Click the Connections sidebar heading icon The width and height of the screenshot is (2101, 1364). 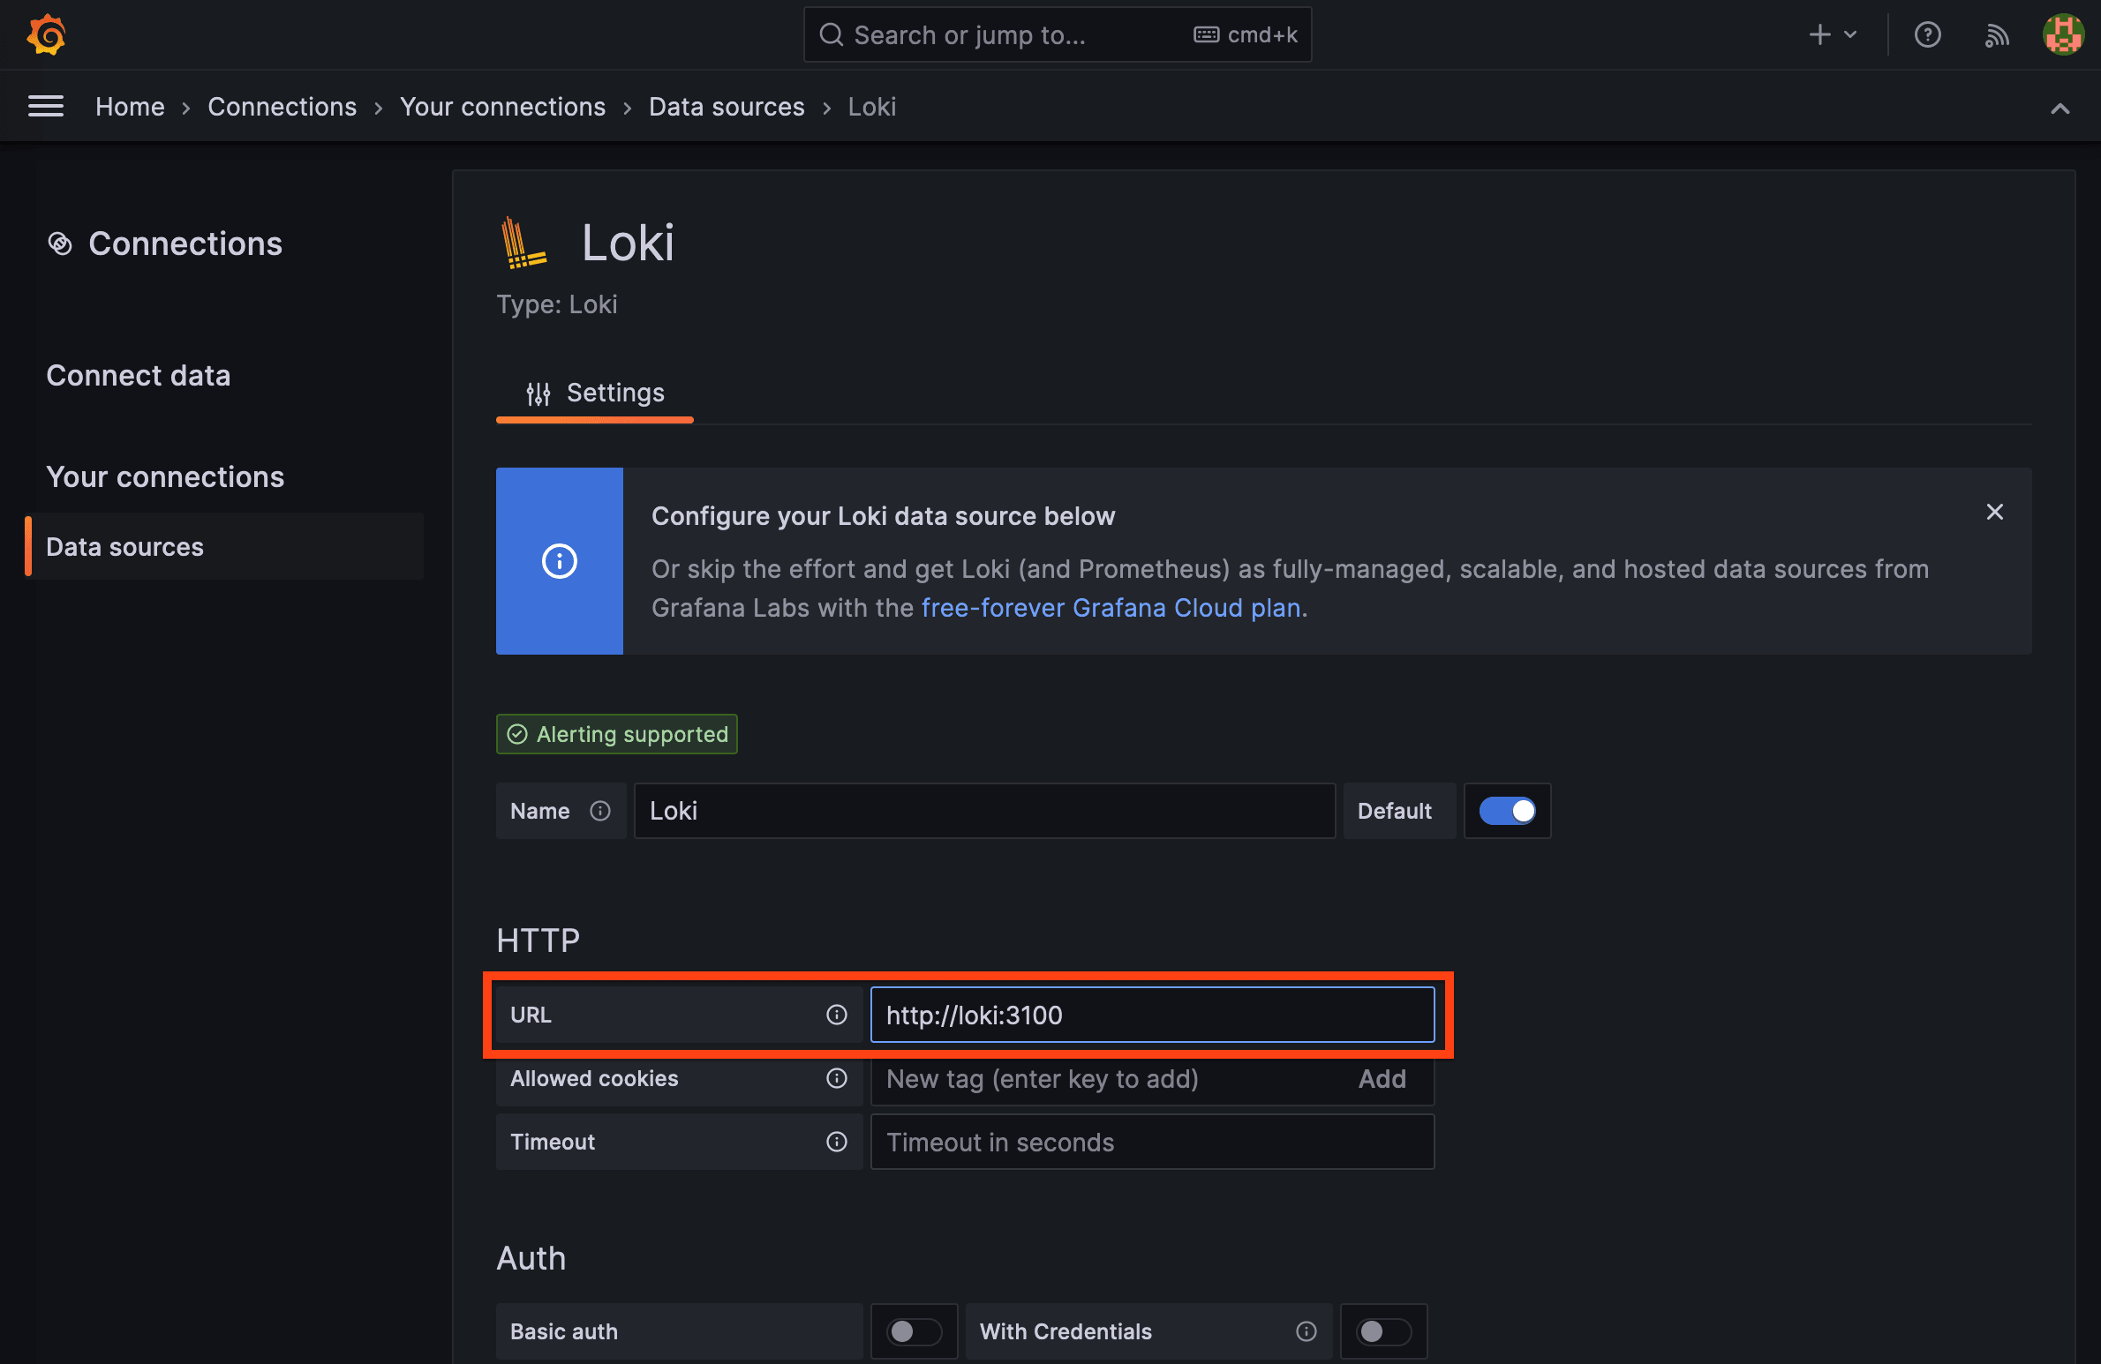(60, 244)
